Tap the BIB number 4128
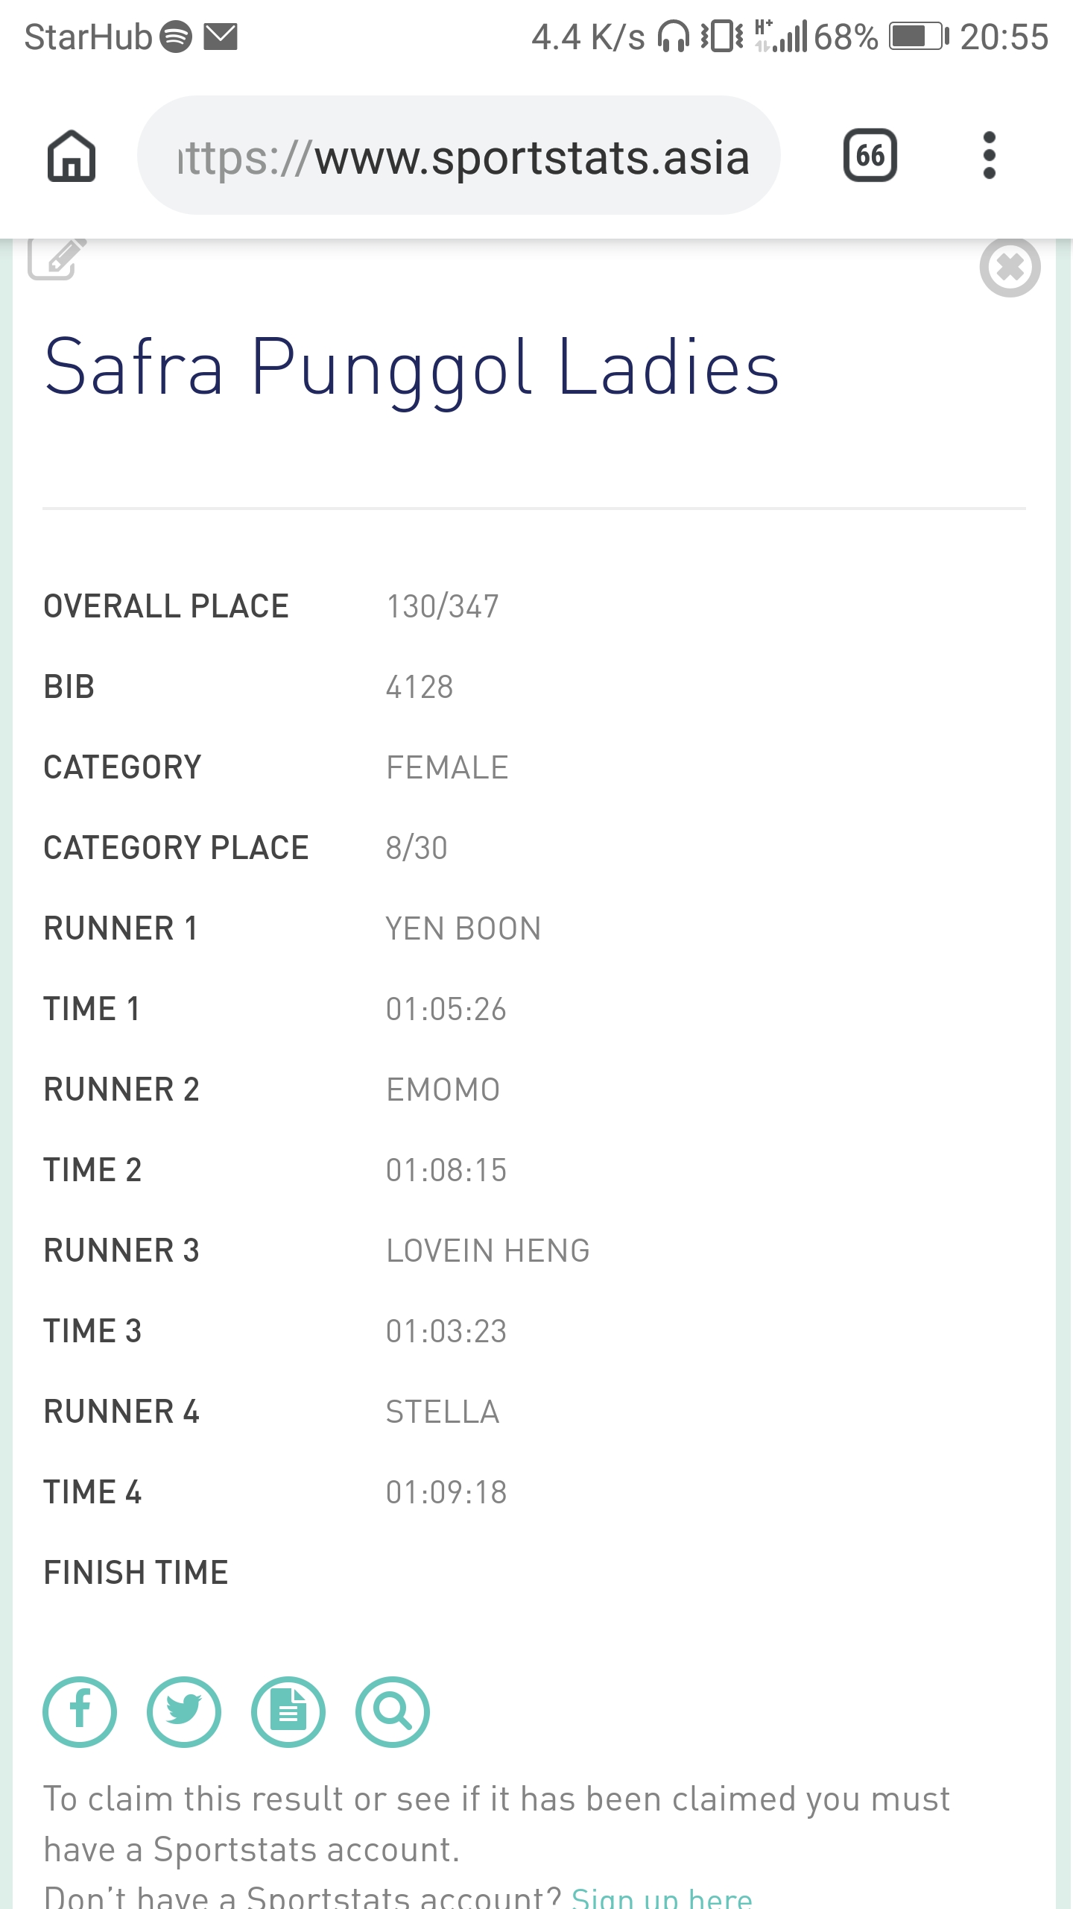The width and height of the screenshot is (1073, 1909). pyautogui.click(x=420, y=687)
